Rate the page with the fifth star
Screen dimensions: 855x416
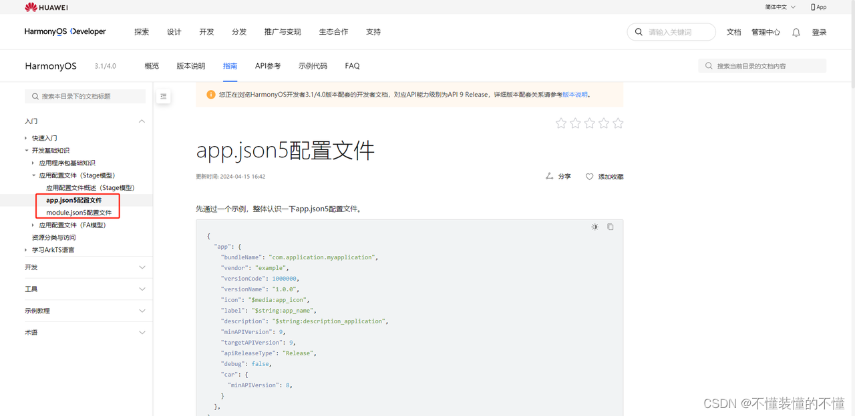click(618, 123)
